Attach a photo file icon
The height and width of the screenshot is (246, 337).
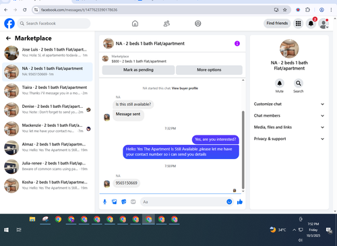pos(115,202)
